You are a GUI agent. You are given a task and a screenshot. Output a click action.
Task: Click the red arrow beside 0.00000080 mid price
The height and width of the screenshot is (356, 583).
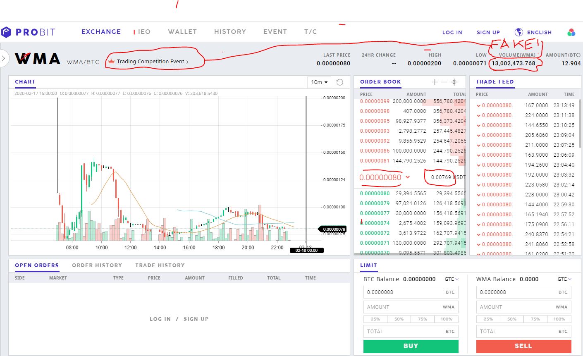click(408, 177)
